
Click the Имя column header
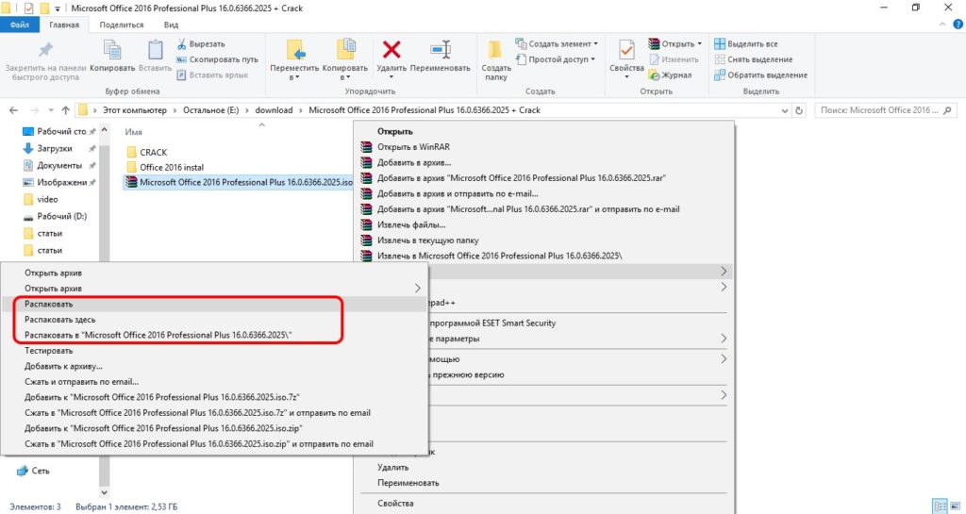click(x=134, y=132)
